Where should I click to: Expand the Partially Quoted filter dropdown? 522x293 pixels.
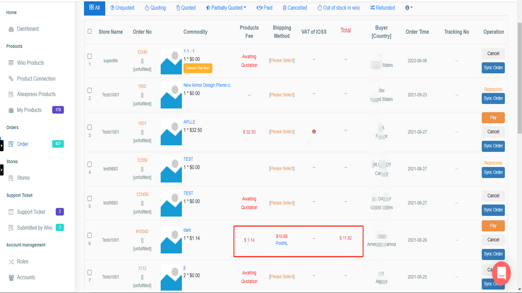click(226, 7)
